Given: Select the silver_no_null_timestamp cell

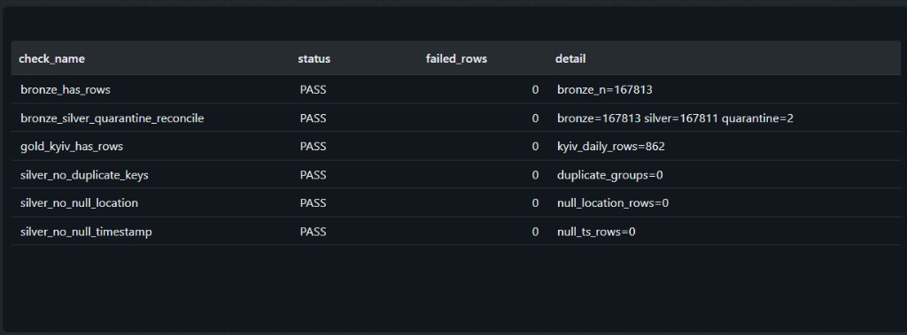Looking at the screenshot, I should point(86,232).
